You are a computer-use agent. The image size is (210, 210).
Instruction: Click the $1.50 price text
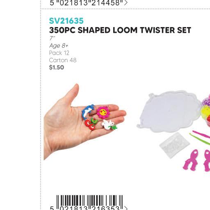coord(57,67)
